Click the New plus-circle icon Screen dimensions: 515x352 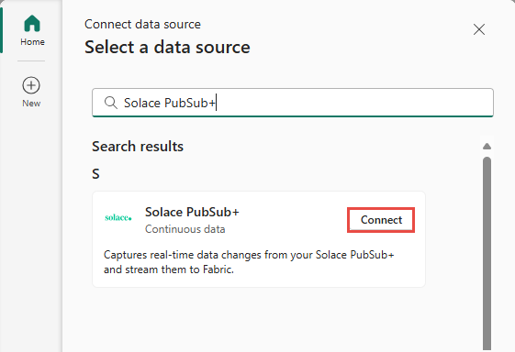31,85
